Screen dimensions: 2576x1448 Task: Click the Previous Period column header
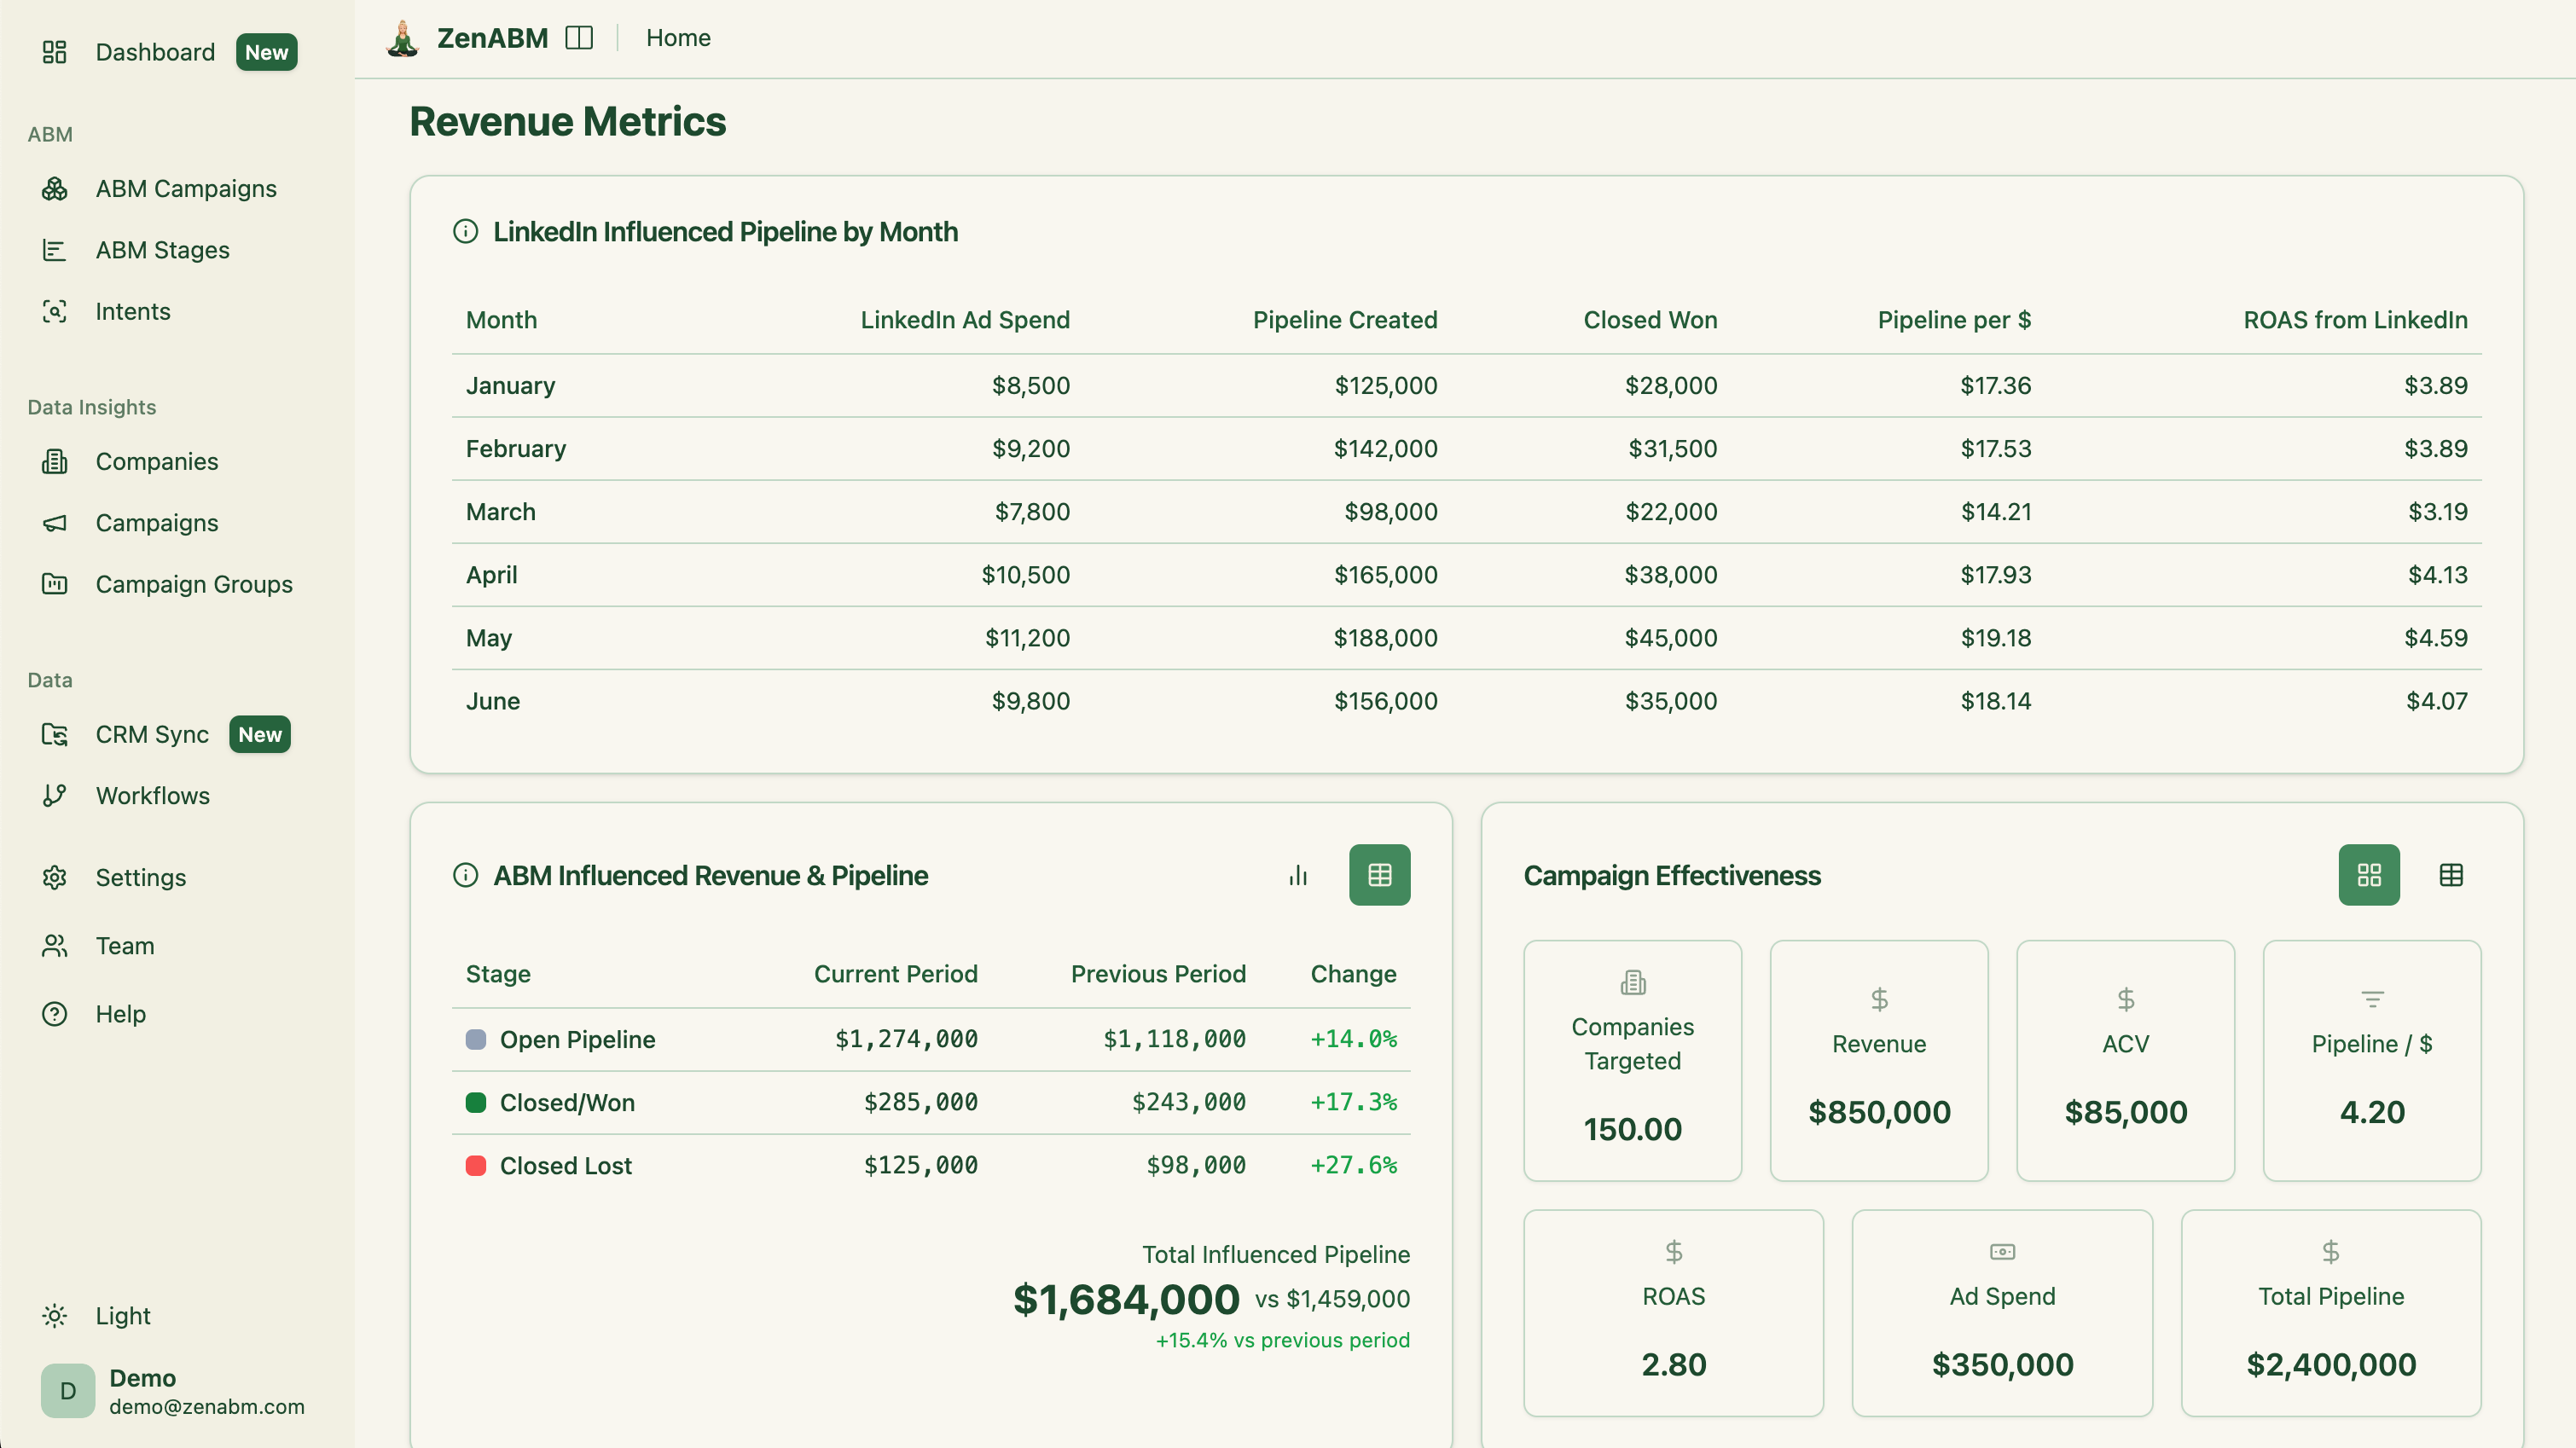[x=1158, y=974]
